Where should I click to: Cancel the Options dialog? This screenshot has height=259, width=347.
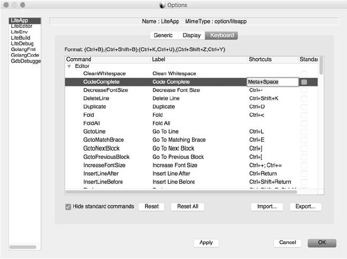[x=287, y=243]
